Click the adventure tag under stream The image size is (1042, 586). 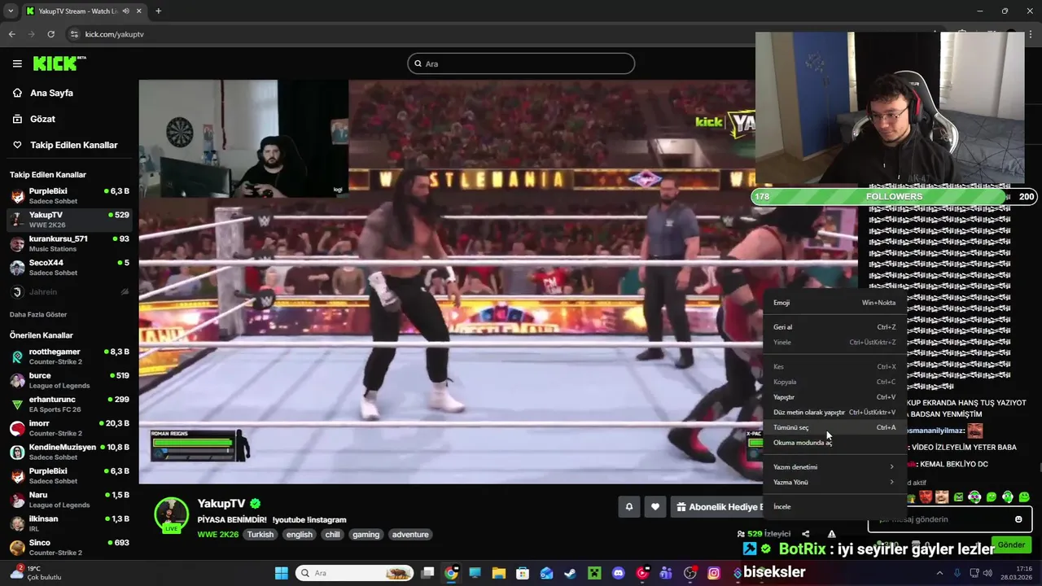[x=410, y=535]
